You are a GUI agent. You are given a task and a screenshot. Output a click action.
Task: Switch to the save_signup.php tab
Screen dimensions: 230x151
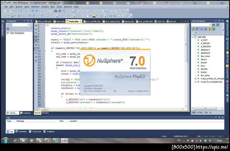tap(111, 21)
